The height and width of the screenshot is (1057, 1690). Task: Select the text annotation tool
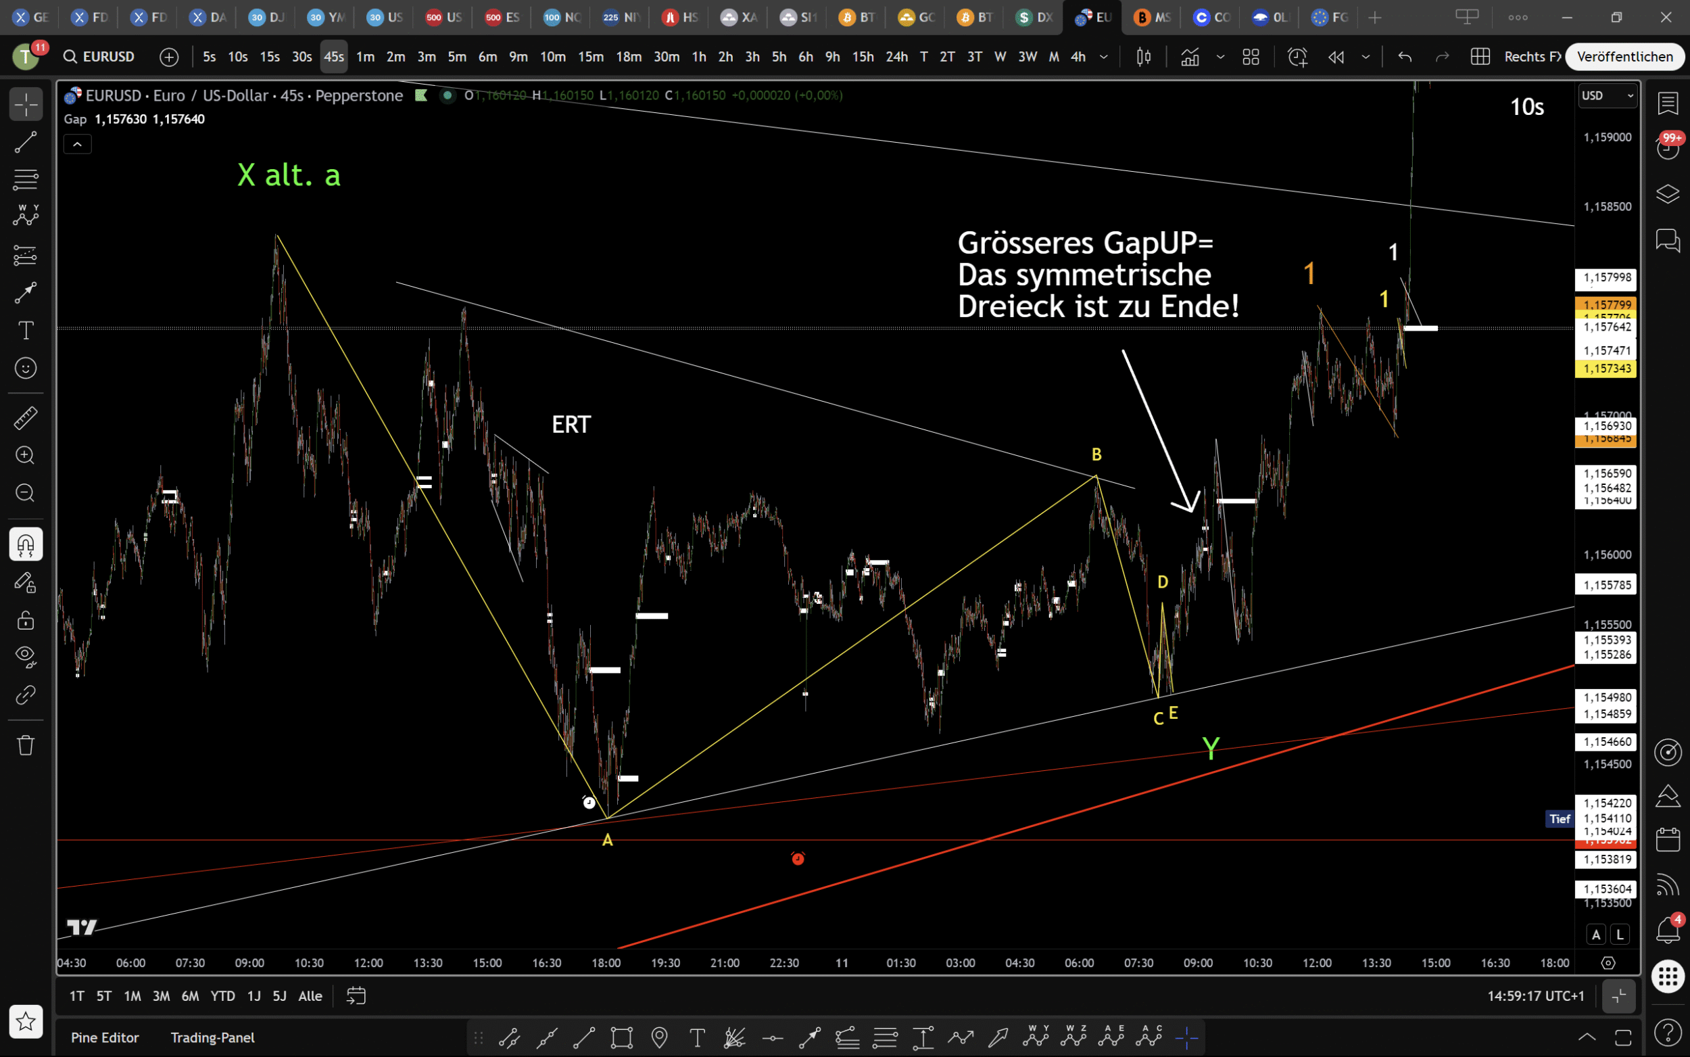click(x=26, y=330)
